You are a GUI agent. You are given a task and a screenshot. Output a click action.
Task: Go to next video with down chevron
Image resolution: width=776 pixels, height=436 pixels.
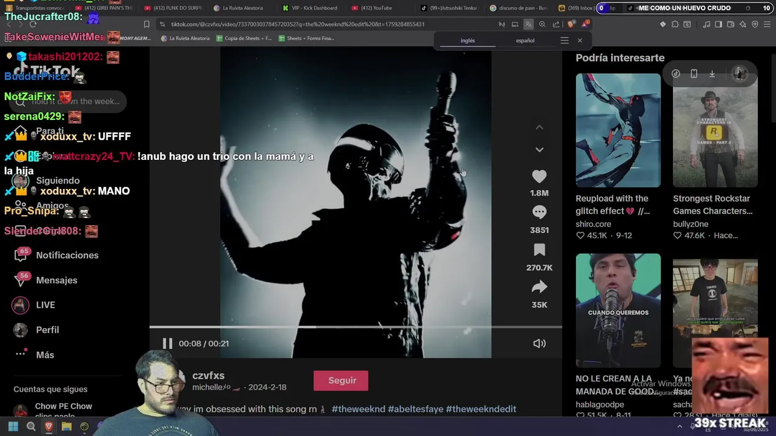pyautogui.click(x=539, y=150)
